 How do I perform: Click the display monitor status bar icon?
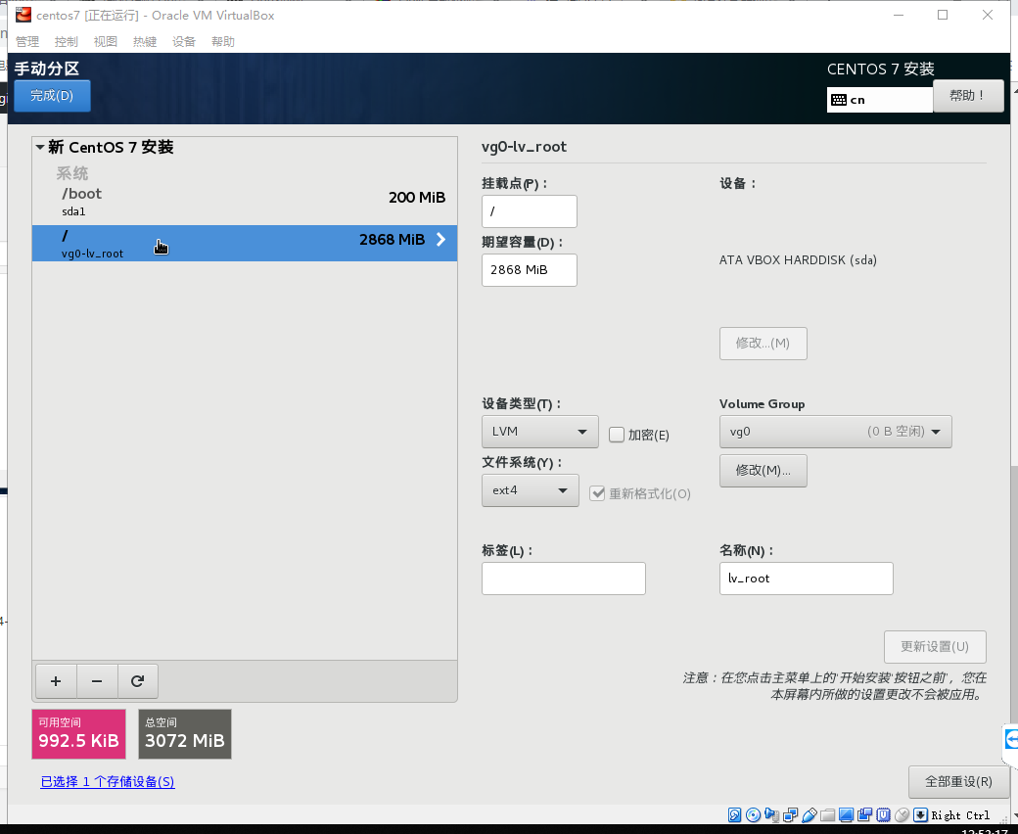click(x=846, y=815)
